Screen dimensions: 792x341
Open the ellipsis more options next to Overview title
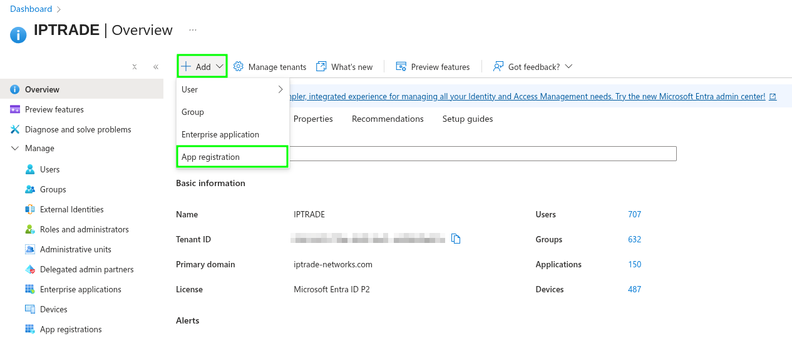(x=193, y=30)
